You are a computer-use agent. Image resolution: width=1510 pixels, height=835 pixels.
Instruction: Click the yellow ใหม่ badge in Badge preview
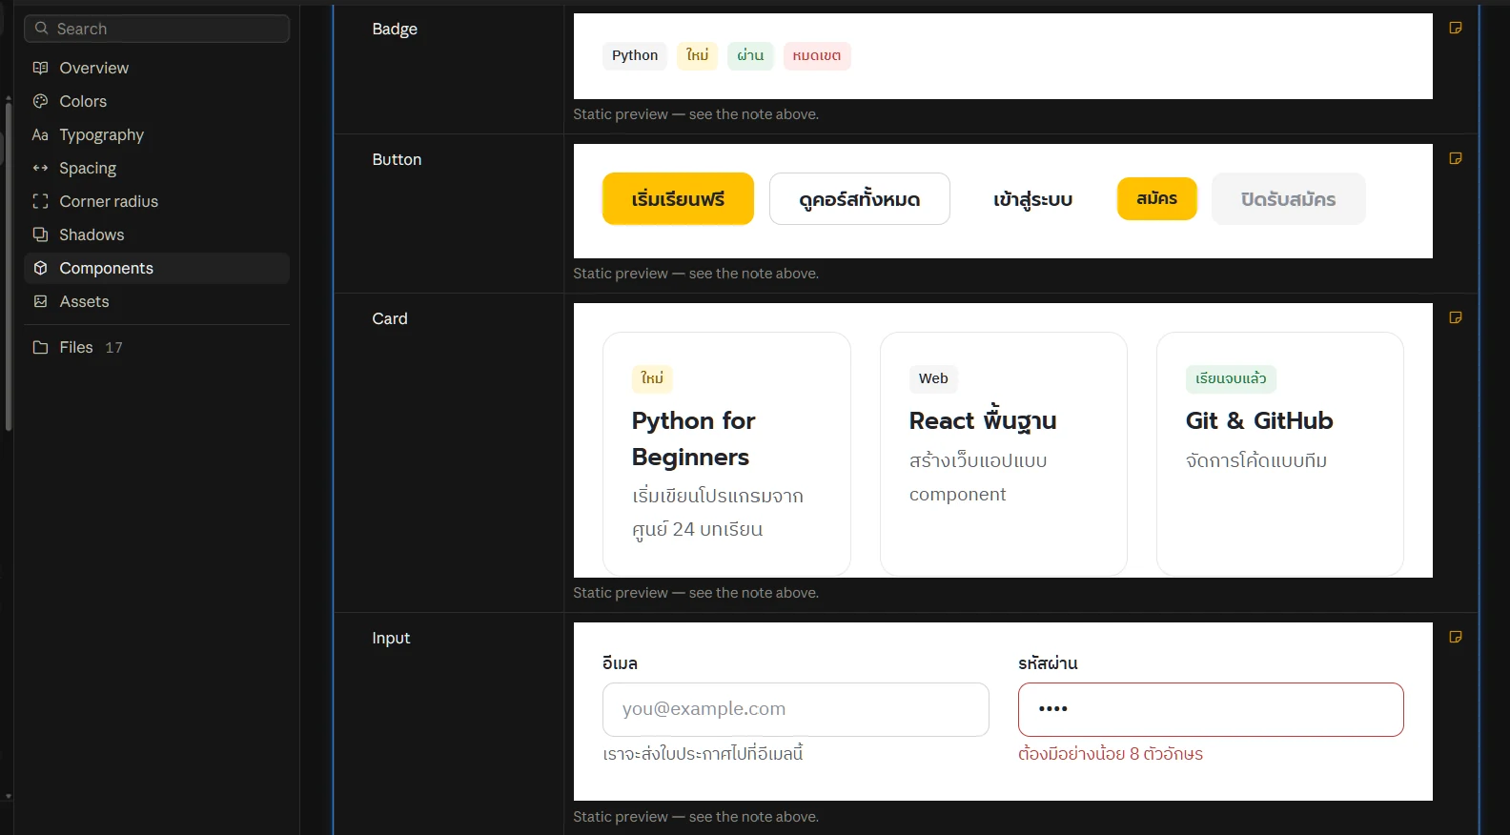(698, 55)
